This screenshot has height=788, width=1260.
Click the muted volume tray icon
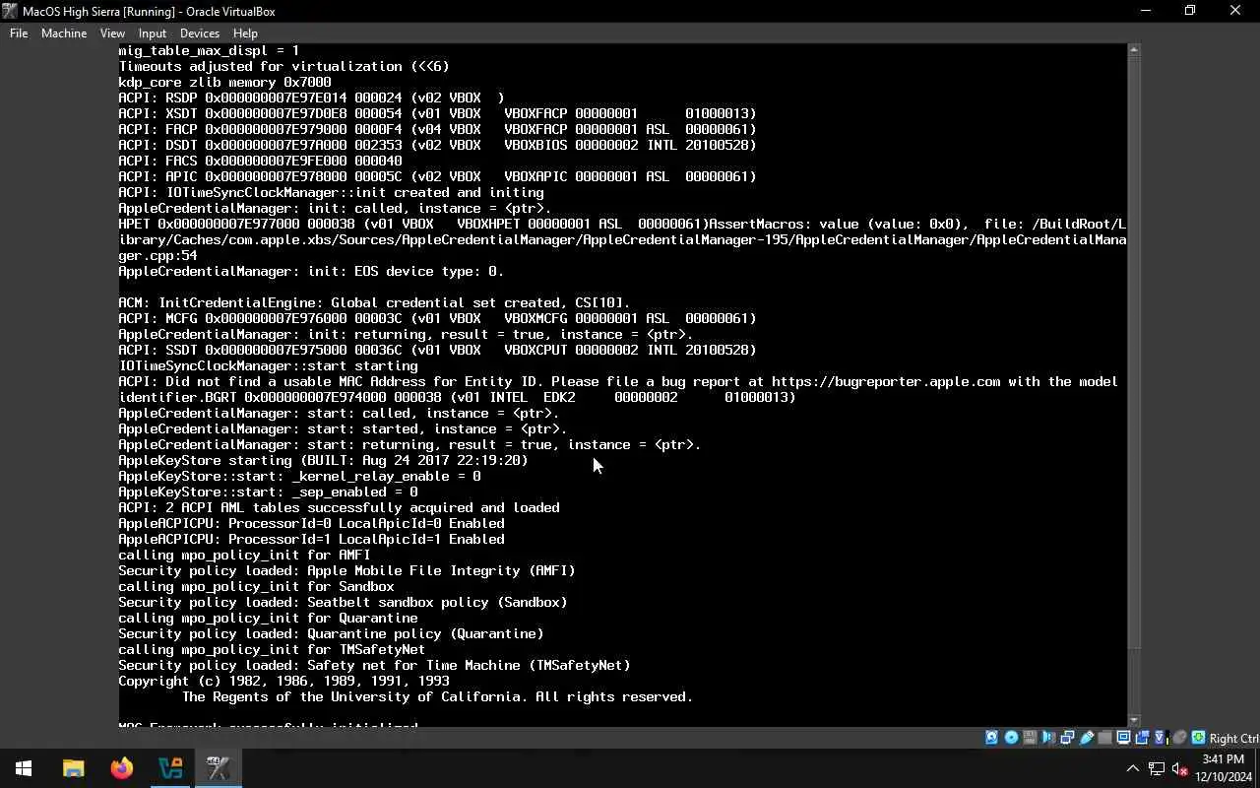point(1180,768)
